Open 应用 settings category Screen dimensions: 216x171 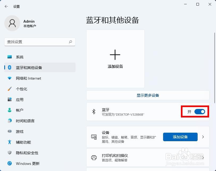coord(40,99)
